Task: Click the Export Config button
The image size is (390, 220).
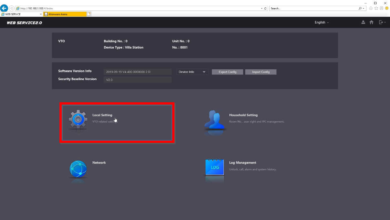Action: [227, 72]
